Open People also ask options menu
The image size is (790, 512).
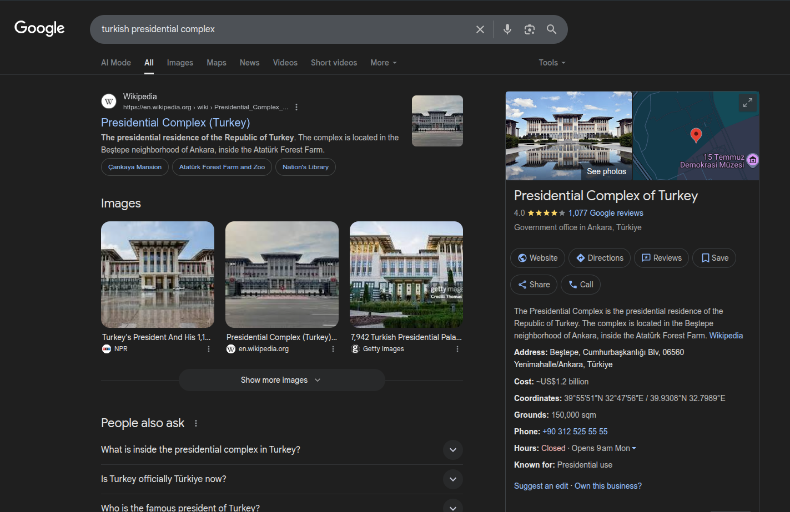click(196, 423)
